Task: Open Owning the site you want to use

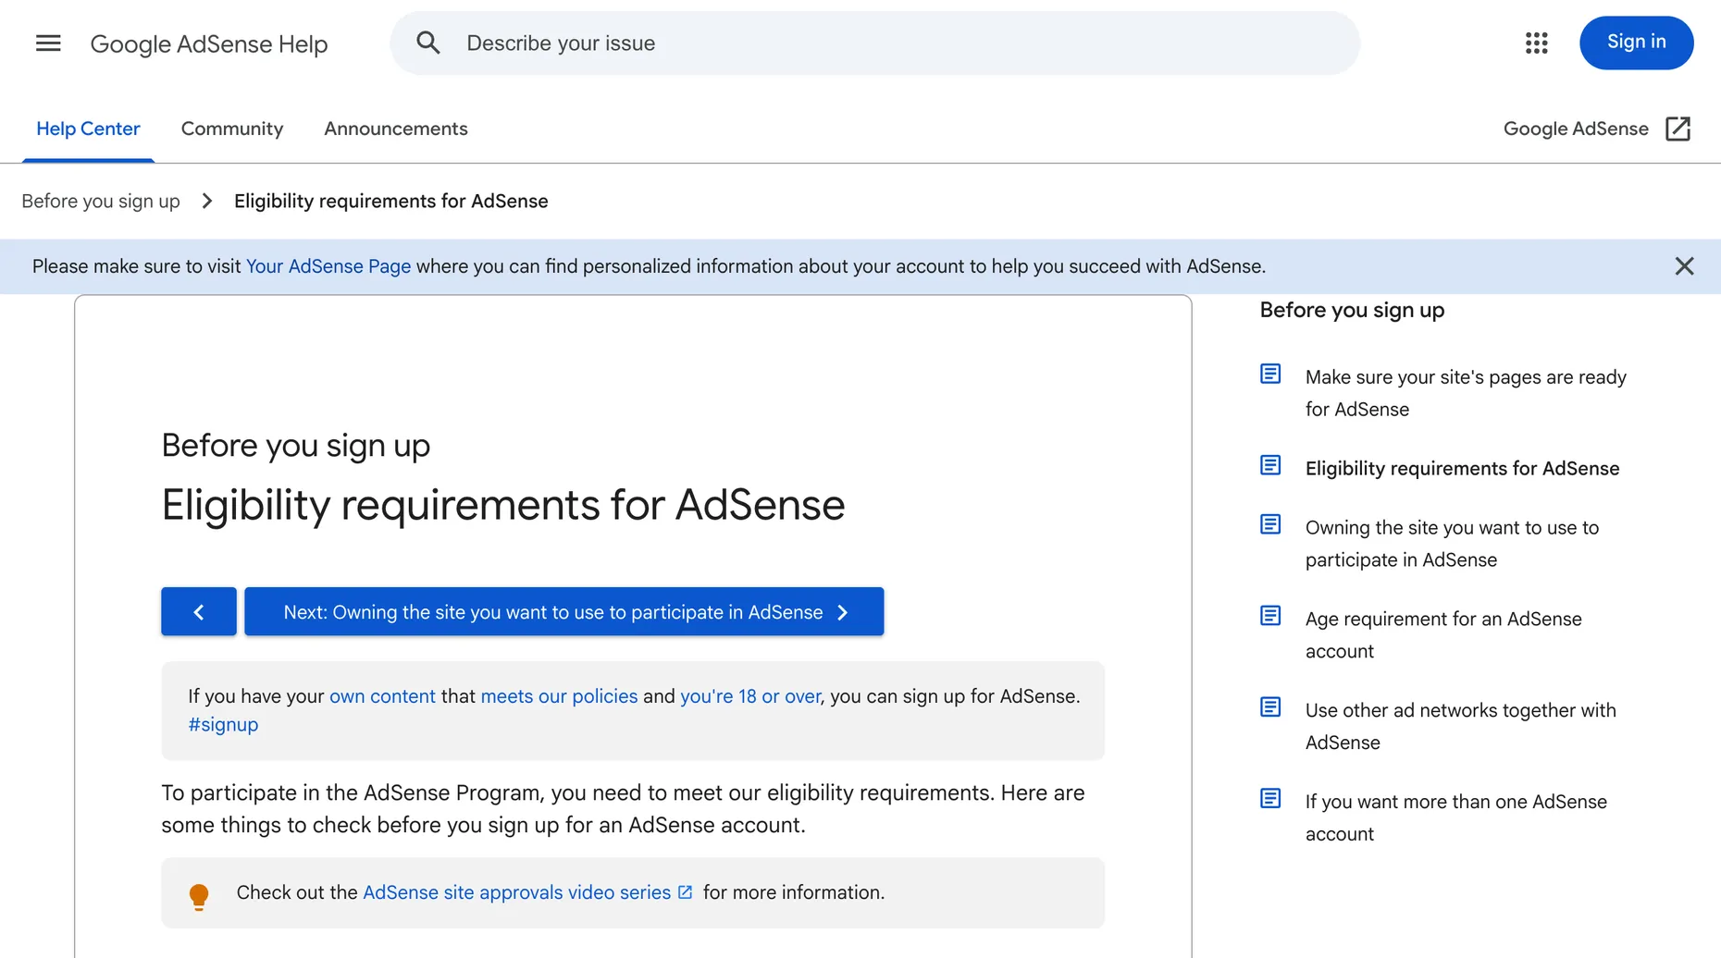Action: pos(1452,544)
